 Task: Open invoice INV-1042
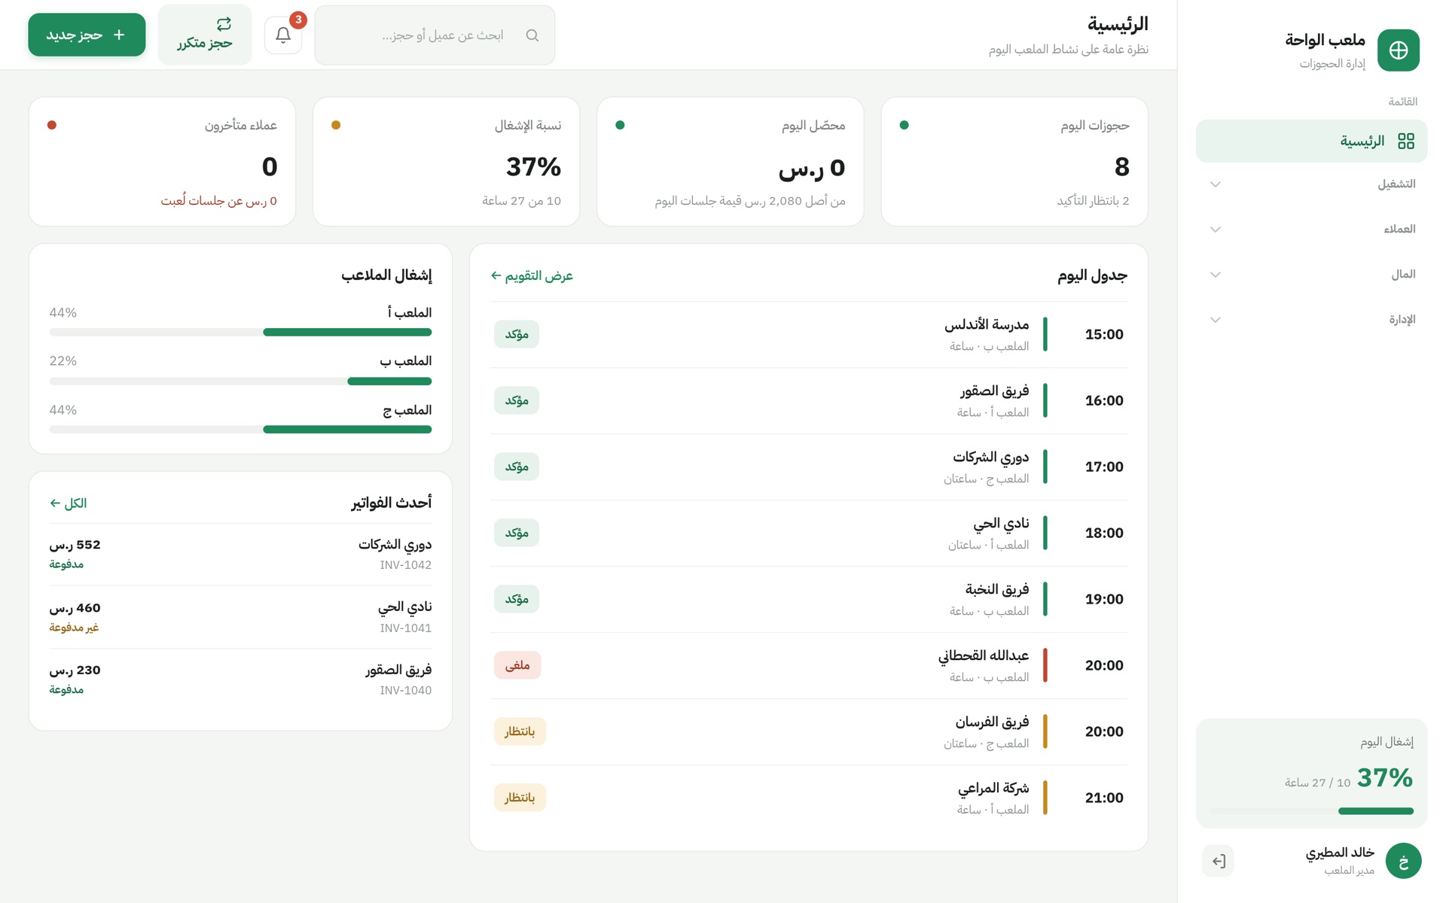click(240, 554)
